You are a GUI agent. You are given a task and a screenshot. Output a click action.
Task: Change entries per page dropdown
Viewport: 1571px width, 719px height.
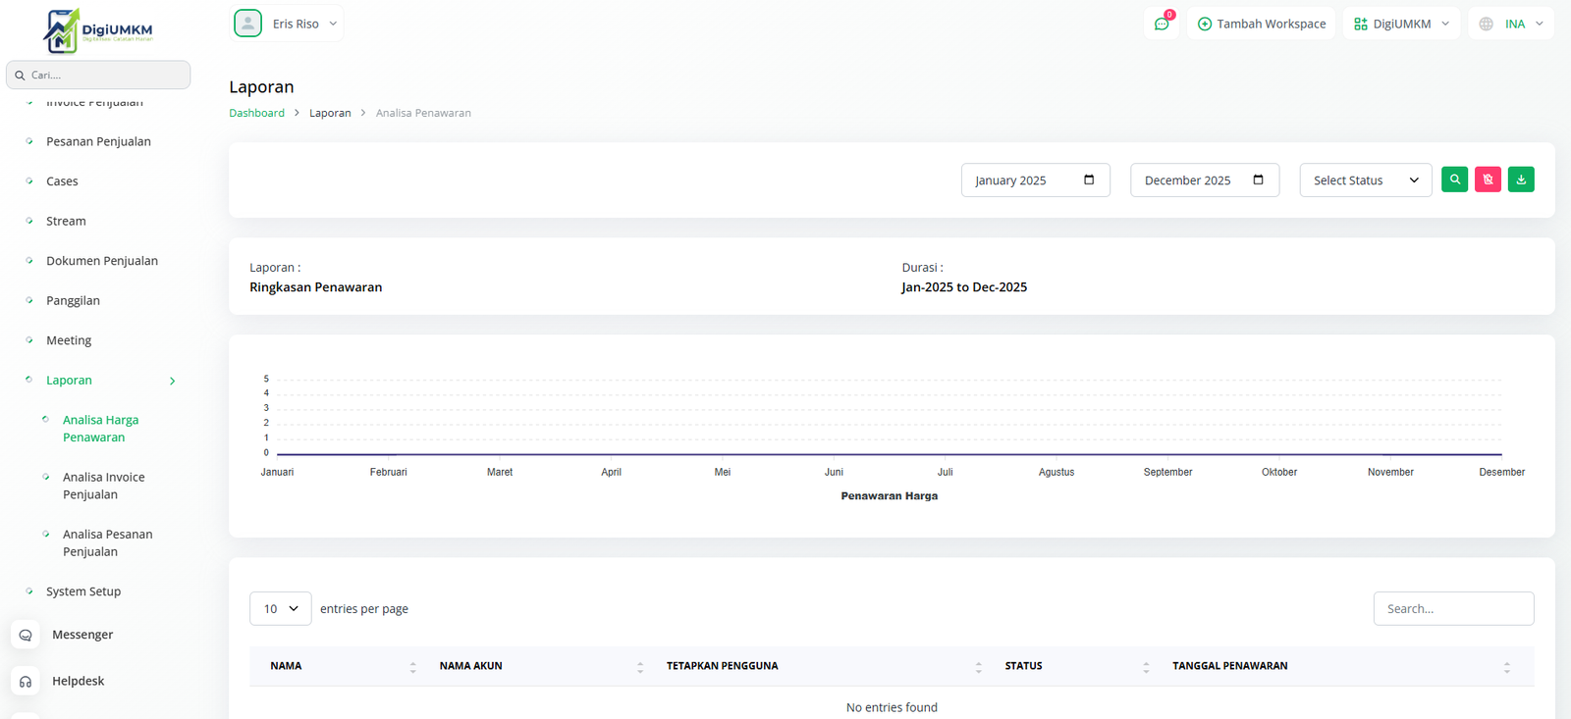(x=281, y=609)
